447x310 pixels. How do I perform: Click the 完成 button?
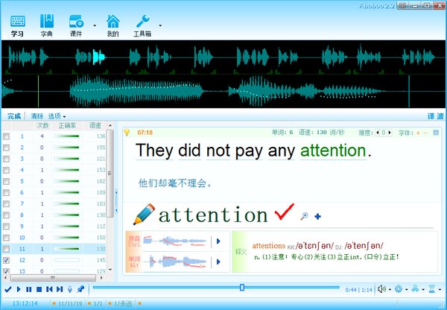tap(14, 116)
